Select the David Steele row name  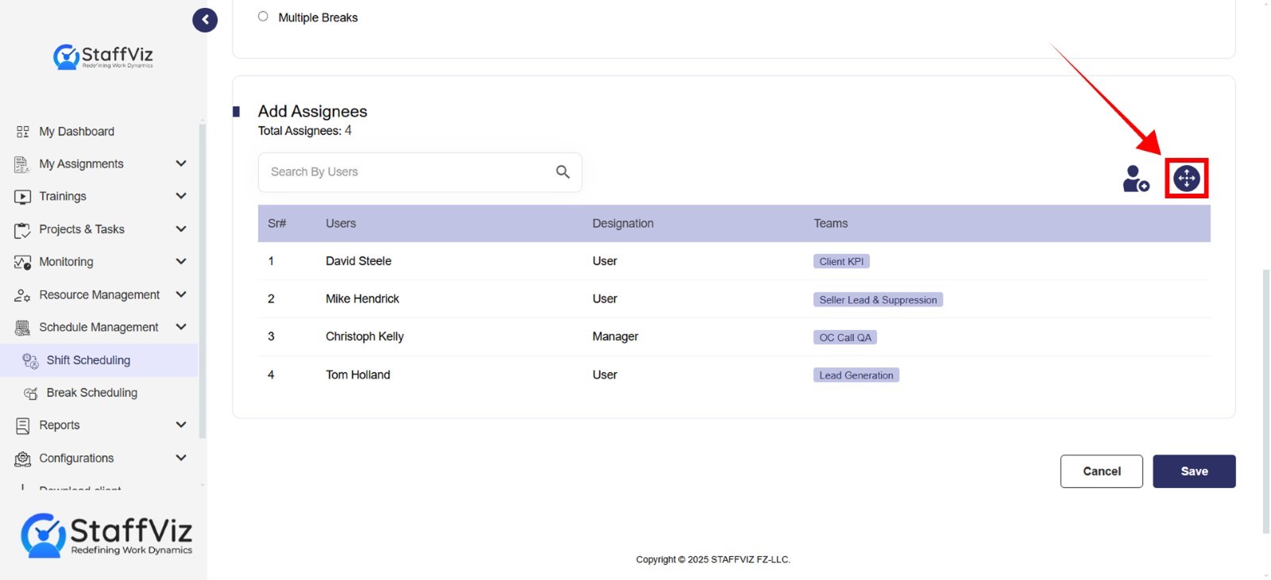tap(358, 261)
